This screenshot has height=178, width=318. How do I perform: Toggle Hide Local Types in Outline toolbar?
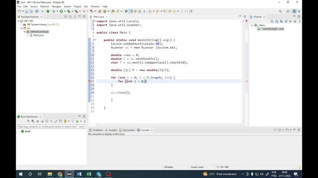(295, 21)
